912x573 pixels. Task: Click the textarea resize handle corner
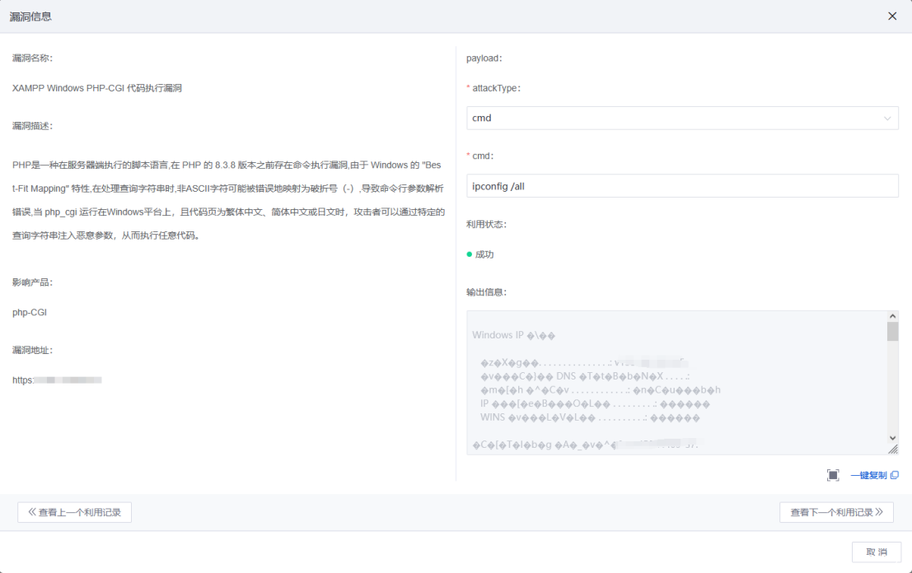click(893, 450)
